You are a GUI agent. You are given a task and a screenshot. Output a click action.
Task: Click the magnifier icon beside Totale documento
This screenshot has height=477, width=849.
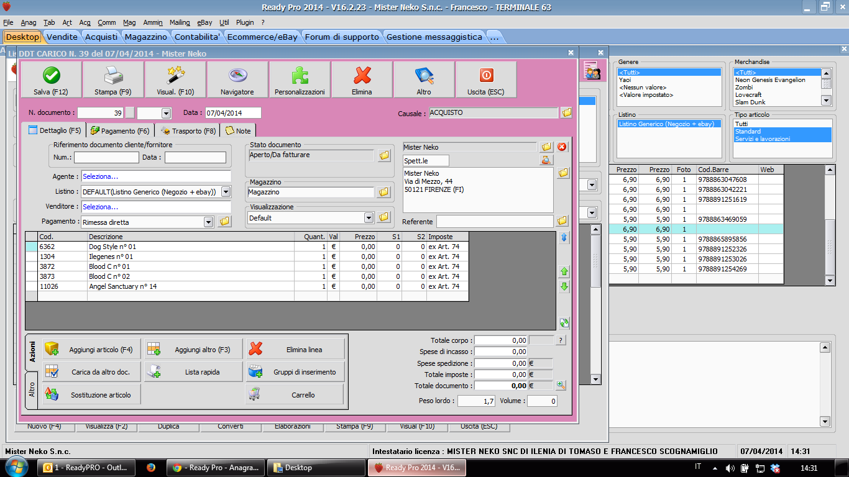coord(561,386)
